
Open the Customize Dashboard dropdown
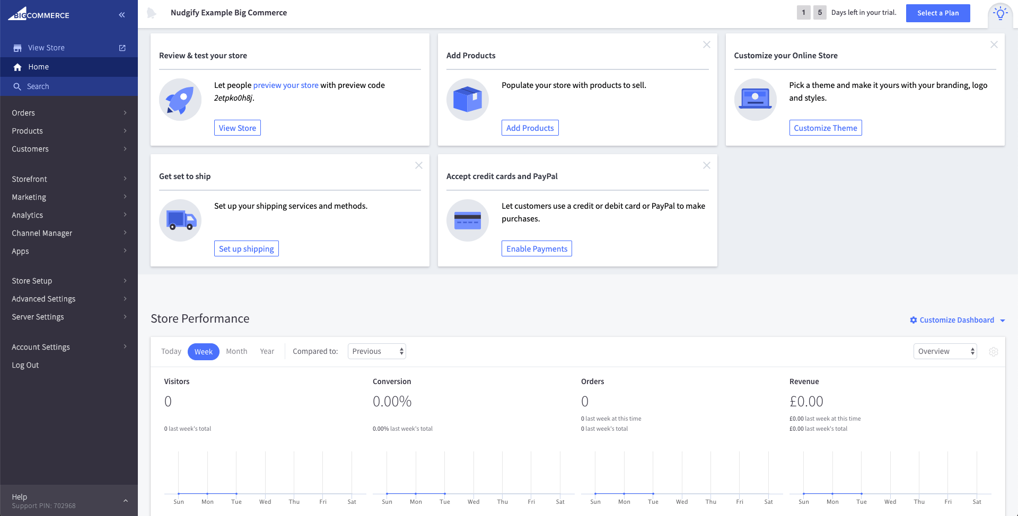pyautogui.click(x=1002, y=320)
